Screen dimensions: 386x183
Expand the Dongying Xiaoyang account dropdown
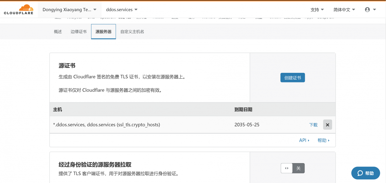(x=70, y=10)
